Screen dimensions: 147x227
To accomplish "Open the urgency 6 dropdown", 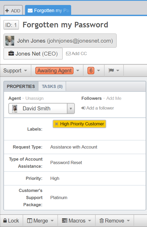I will (94, 71).
